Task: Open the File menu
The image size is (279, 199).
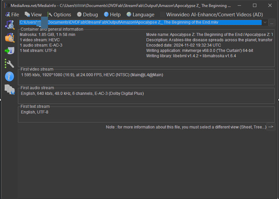Action: pos(12,15)
